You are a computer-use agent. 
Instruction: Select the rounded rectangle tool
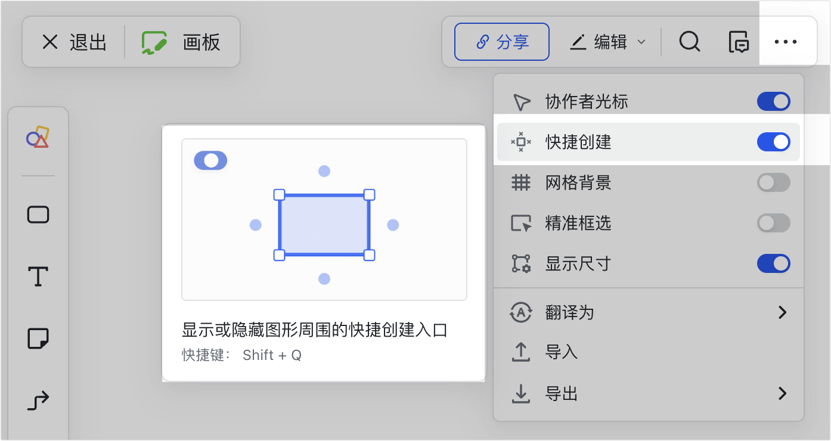[x=38, y=215]
